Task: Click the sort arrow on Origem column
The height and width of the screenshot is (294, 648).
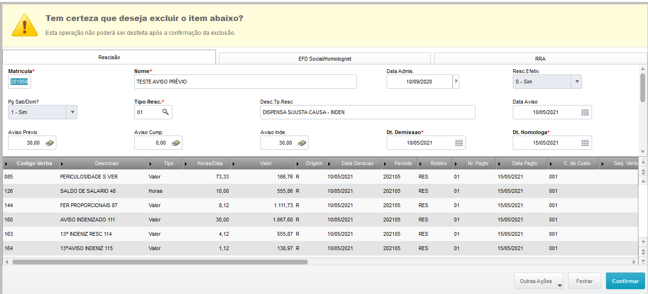Action: coord(297,164)
